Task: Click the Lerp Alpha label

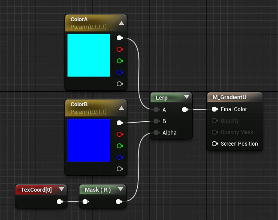Action: [x=170, y=133]
